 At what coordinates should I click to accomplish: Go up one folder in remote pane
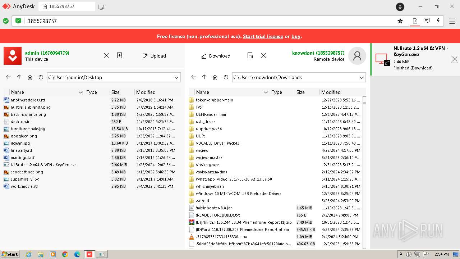(x=204, y=77)
